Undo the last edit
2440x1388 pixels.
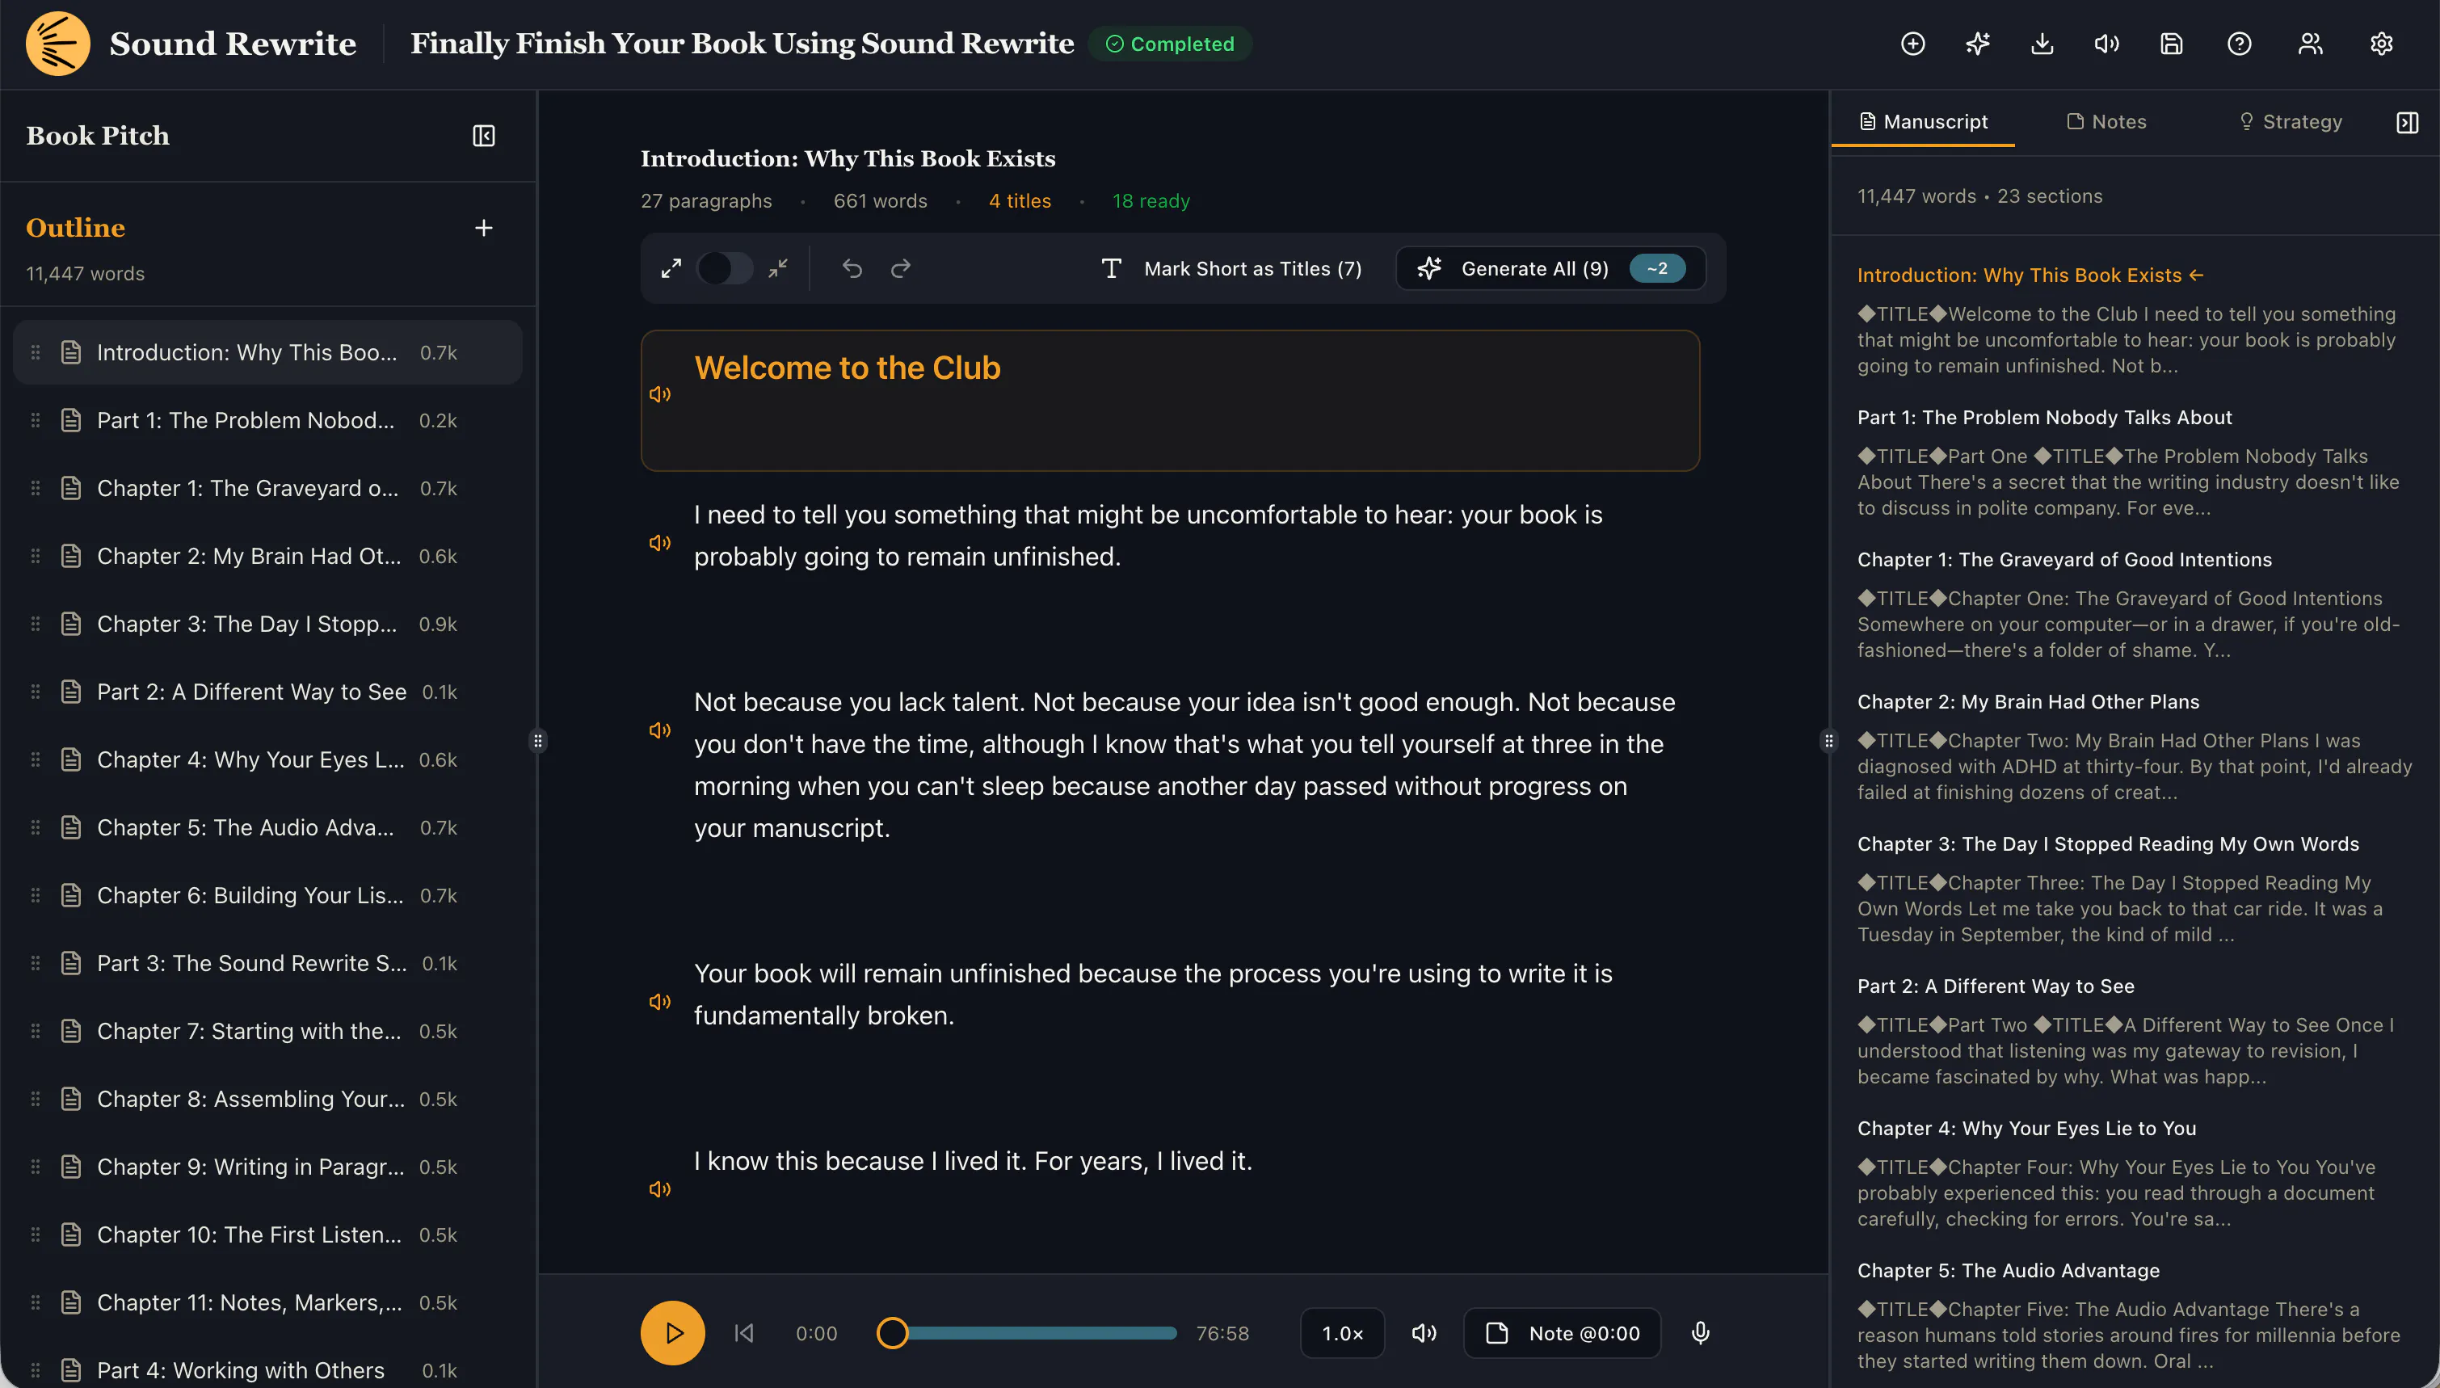pos(852,269)
